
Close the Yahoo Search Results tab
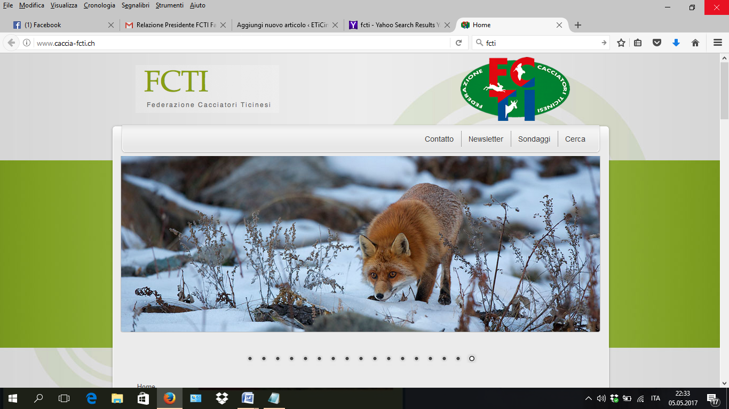tap(447, 25)
